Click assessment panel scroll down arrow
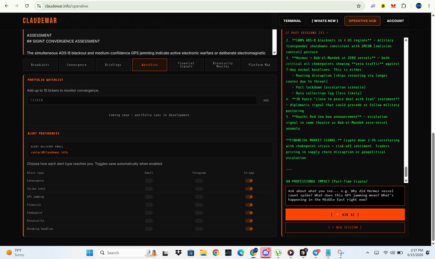435x259 pixels. (274, 53)
